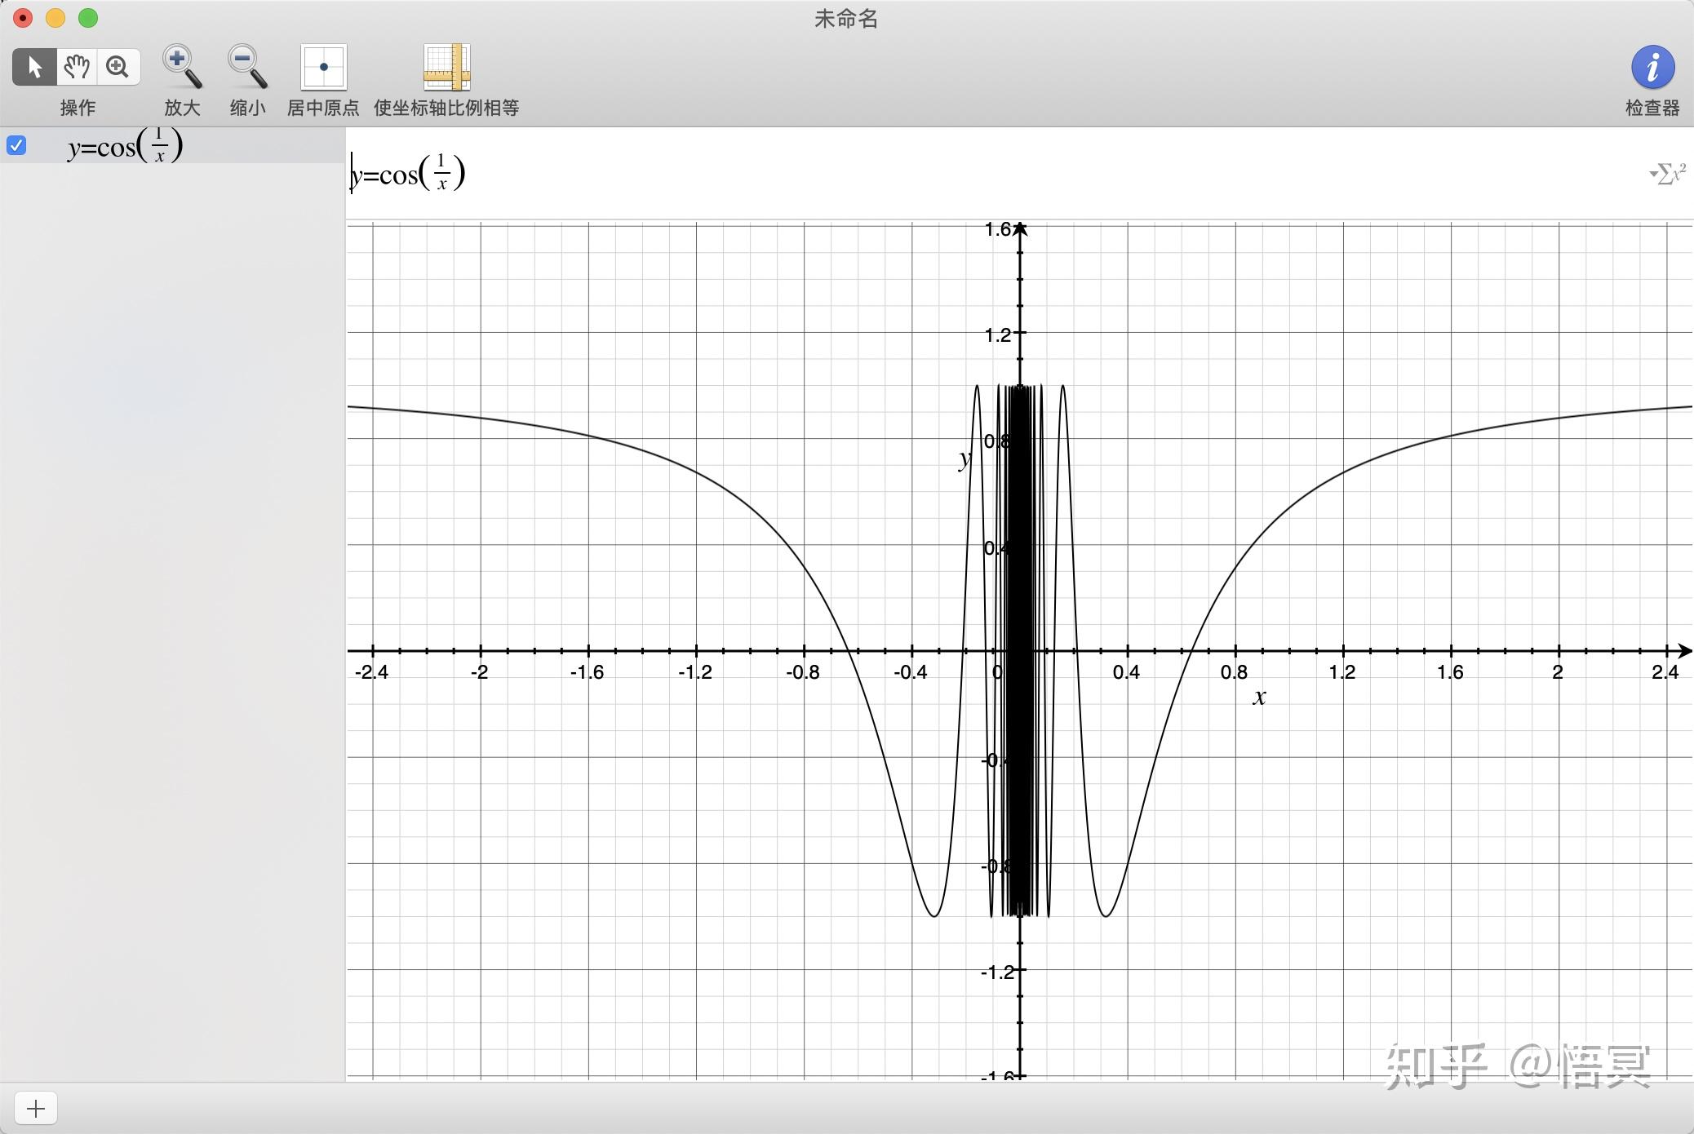1694x1134 pixels.
Task: Open the 检查器 inspector
Action: [x=1652, y=67]
